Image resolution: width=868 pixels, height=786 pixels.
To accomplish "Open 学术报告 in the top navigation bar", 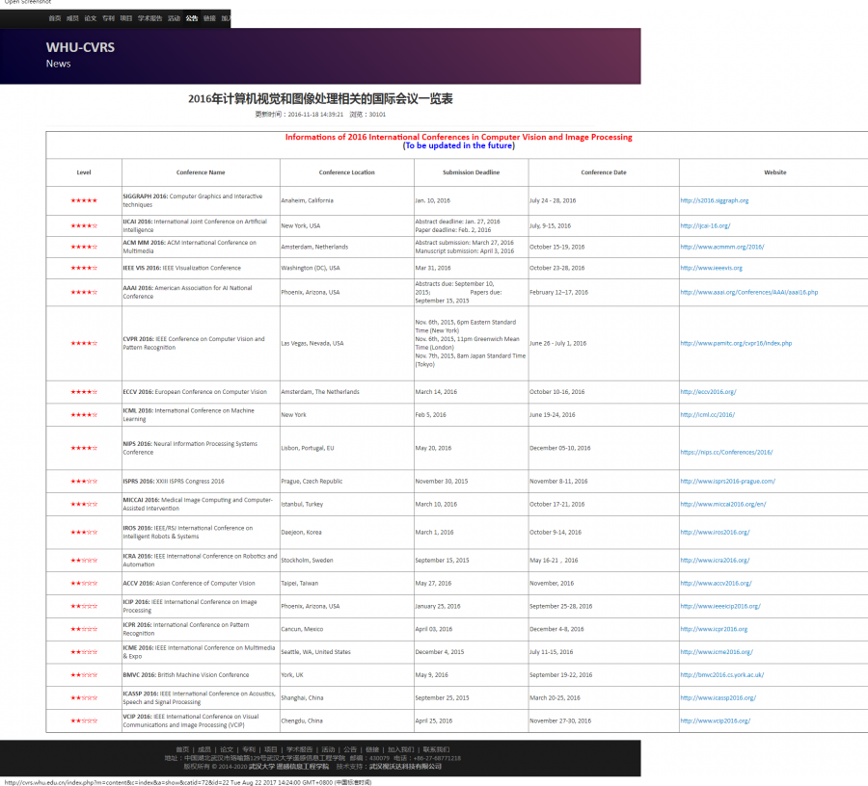I will point(150,18).
